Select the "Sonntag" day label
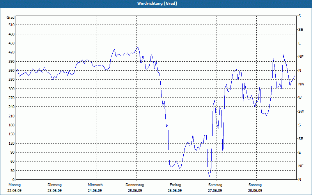 point(255,185)
